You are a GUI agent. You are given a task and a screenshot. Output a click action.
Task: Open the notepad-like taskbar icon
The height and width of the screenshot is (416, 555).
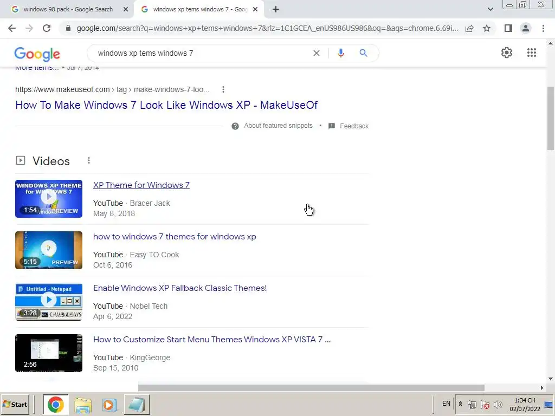coord(137,405)
